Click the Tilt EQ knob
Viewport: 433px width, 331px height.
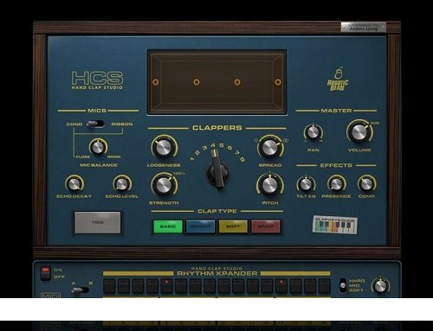click(306, 184)
